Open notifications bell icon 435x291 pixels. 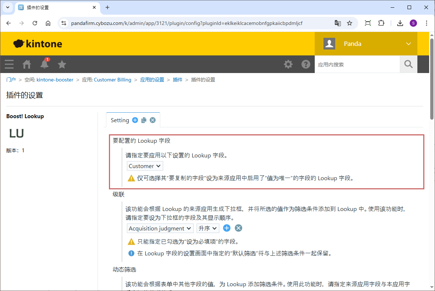tap(44, 64)
